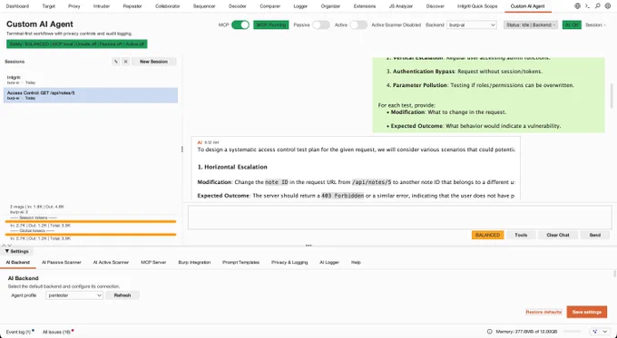Click the rename session pencil icon
Image resolution: width=617 pixels, height=338 pixels.
click(x=116, y=62)
